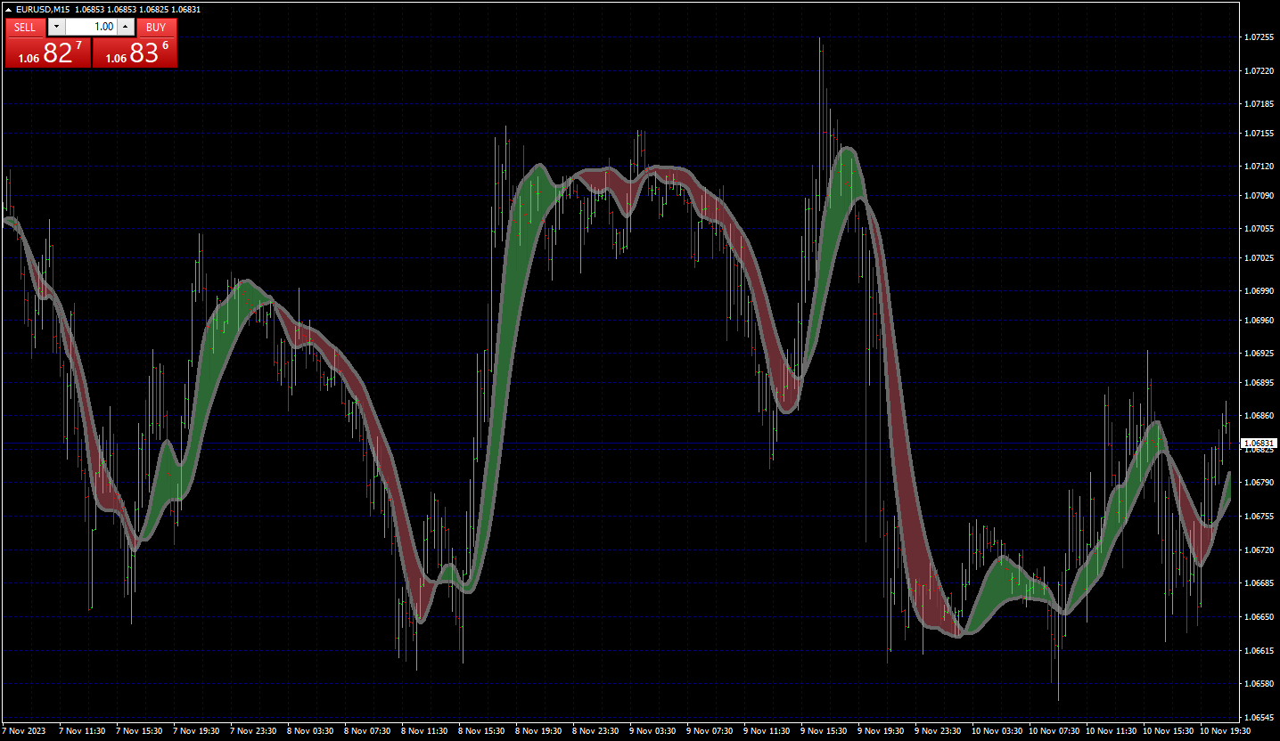The height and width of the screenshot is (741, 1280).
Task: Select the 9 Nov 03:30 time label
Action: [655, 730]
